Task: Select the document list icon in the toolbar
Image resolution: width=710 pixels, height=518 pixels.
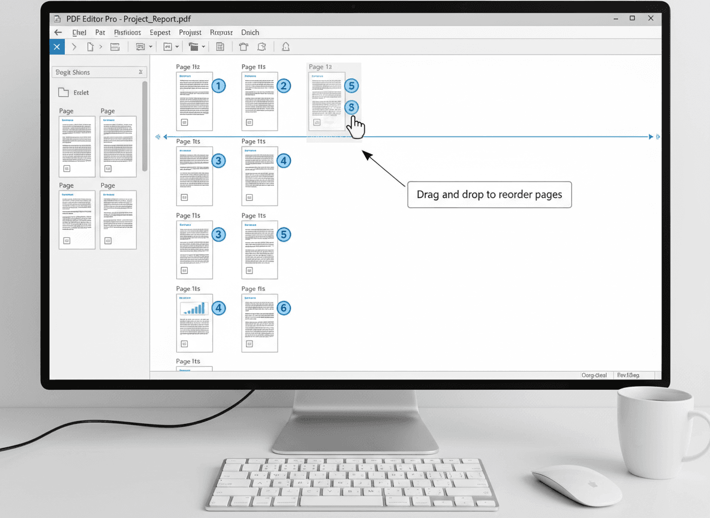Action: click(220, 47)
